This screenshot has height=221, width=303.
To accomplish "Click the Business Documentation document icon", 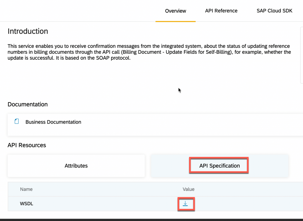I will click(17, 121).
